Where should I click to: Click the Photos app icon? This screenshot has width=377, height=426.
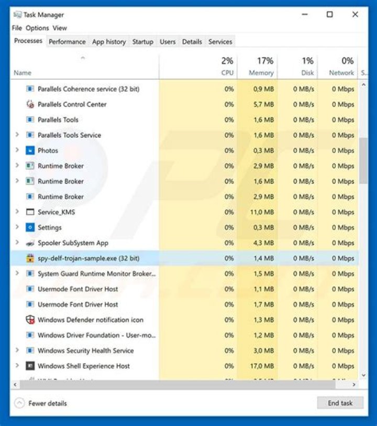[x=30, y=150]
